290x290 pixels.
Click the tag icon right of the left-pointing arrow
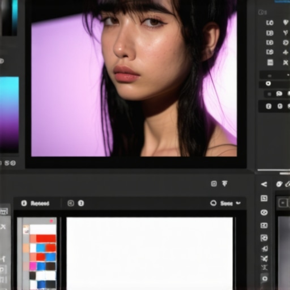[x=279, y=184]
